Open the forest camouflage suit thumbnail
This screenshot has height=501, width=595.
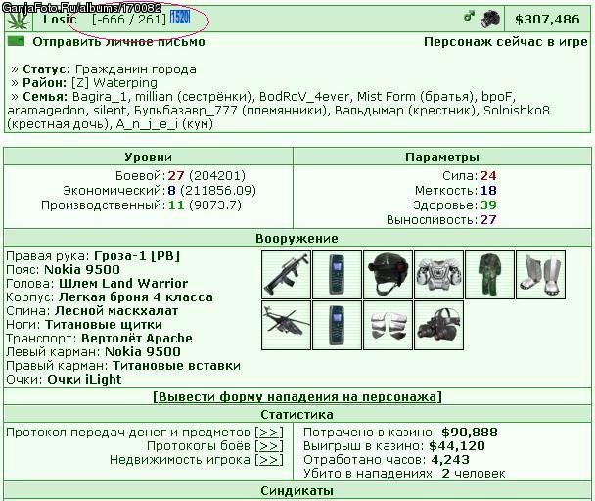(x=489, y=274)
